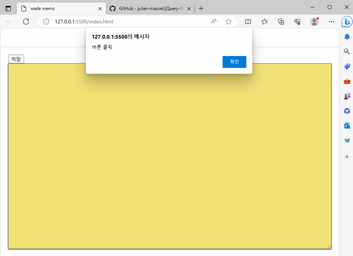Click the 저장 save button
The width and height of the screenshot is (353, 256).
[x=16, y=59]
